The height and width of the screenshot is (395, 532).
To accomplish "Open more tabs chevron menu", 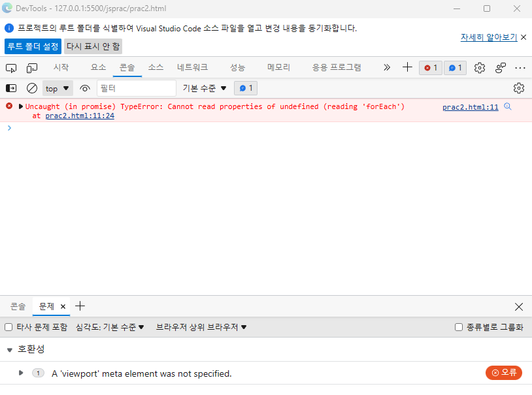I will click(x=387, y=67).
